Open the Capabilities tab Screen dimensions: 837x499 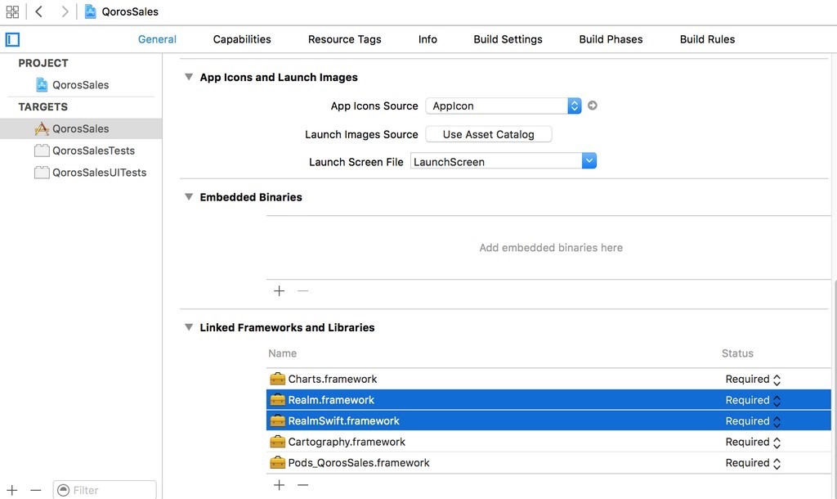click(242, 39)
